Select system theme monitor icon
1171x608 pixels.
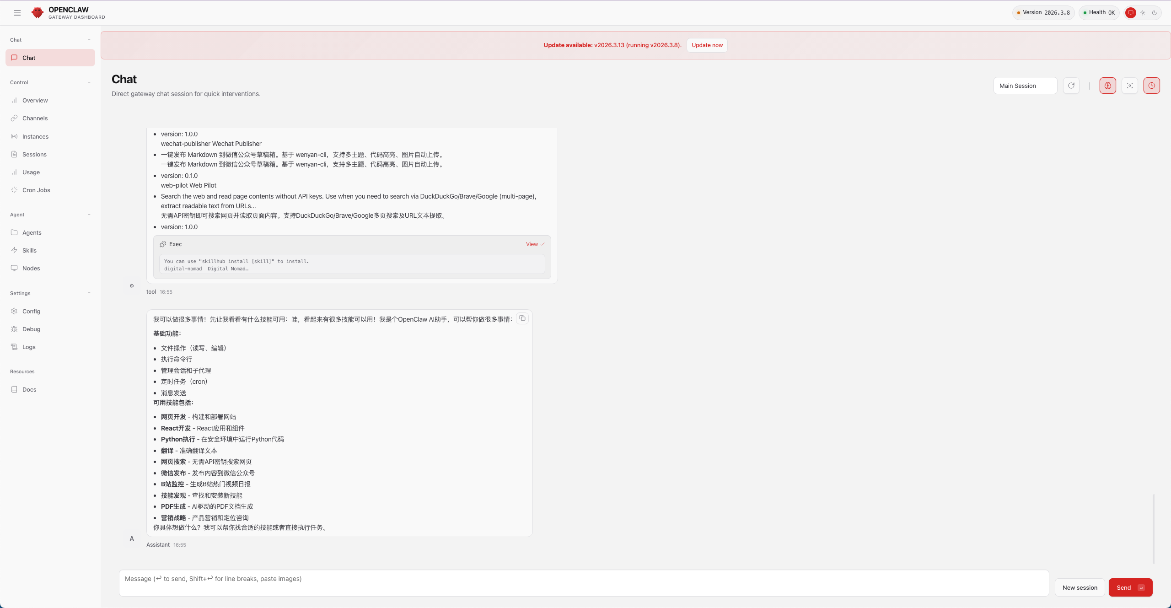pos(1131,13)
